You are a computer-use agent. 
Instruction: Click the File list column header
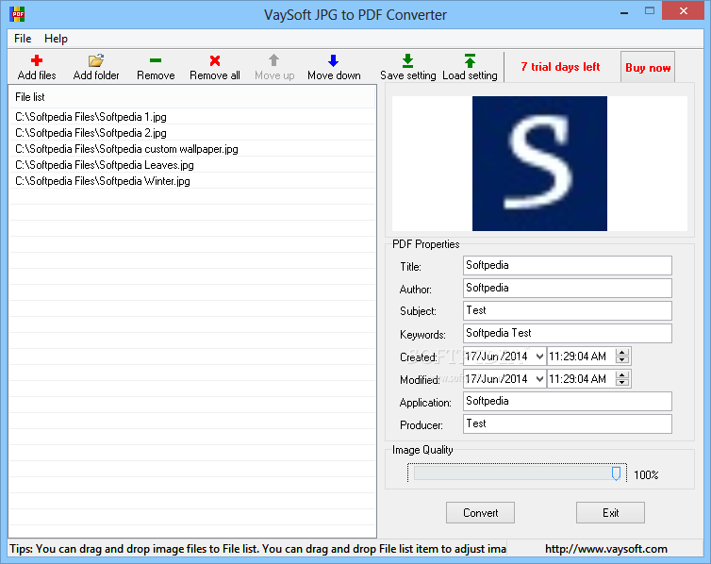tap(192, 96)
